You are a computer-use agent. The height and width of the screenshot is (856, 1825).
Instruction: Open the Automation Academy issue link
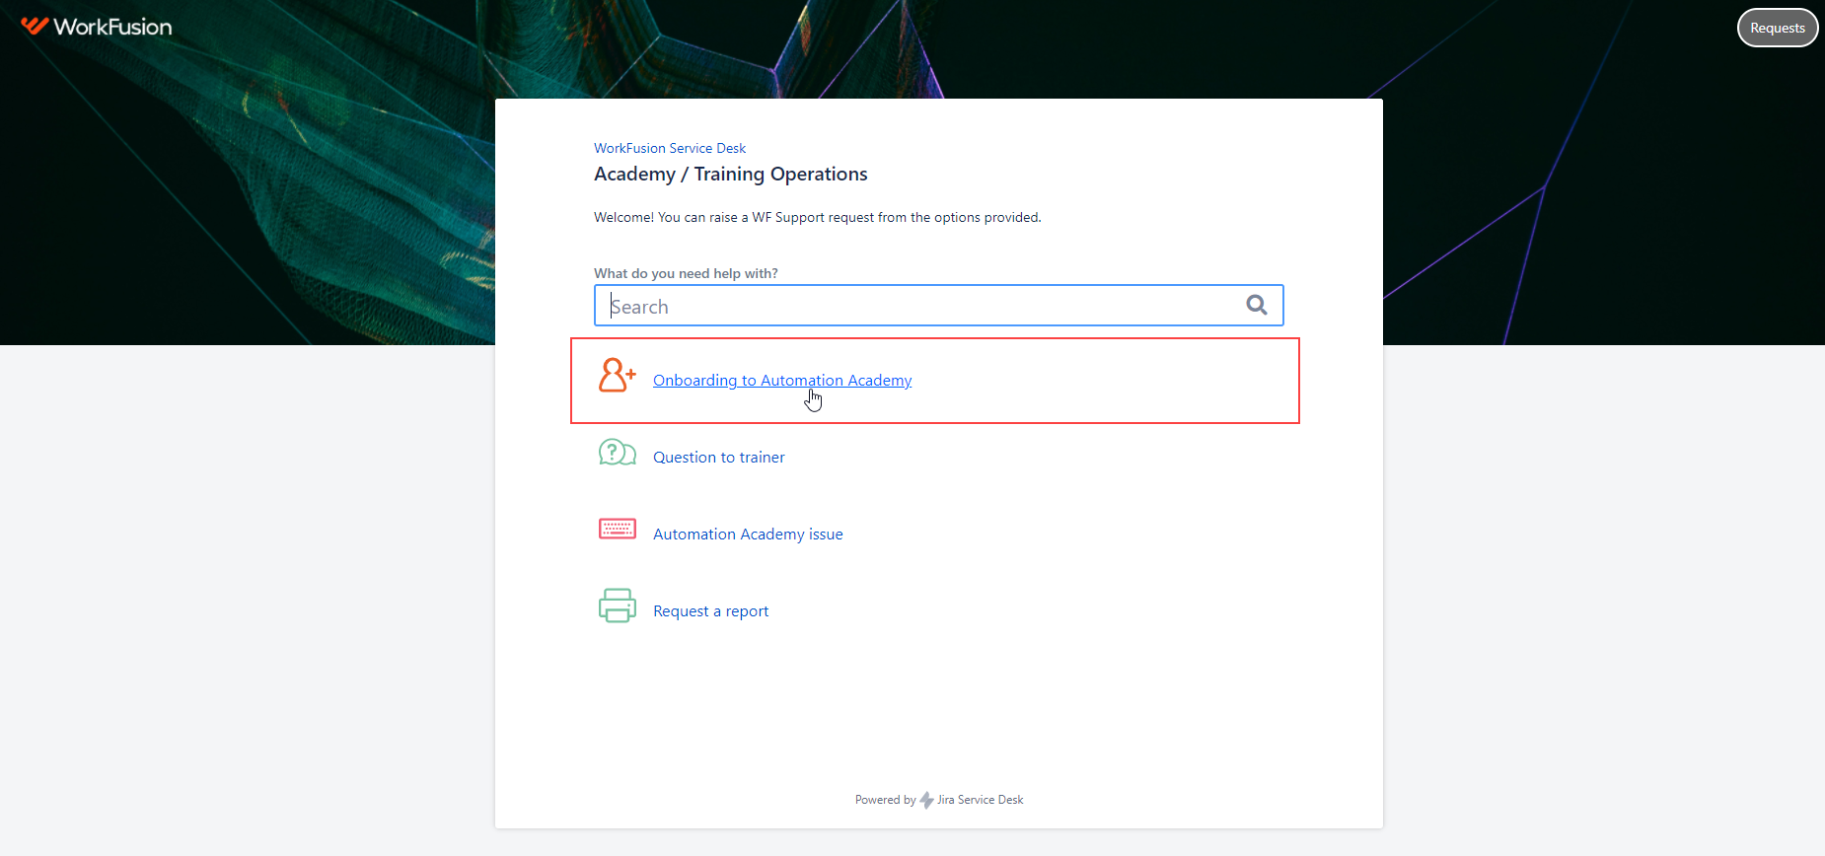point(748,535)
